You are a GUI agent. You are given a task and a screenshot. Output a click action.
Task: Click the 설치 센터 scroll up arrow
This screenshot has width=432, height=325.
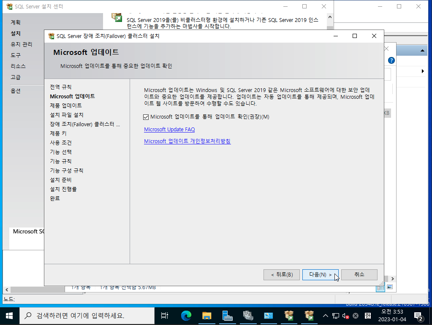coord(330,17)
